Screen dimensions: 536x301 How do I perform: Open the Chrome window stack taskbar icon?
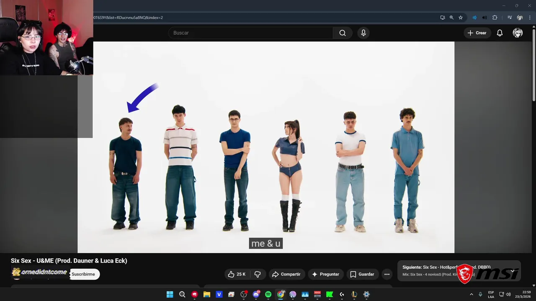pos(231,294)
